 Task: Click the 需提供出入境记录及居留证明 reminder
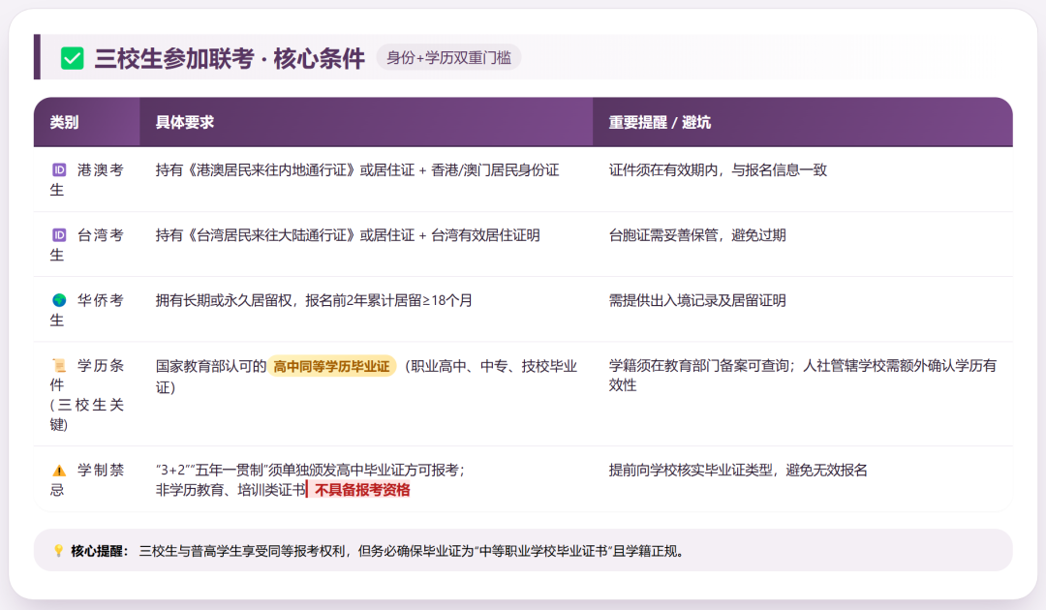(697, 300)
